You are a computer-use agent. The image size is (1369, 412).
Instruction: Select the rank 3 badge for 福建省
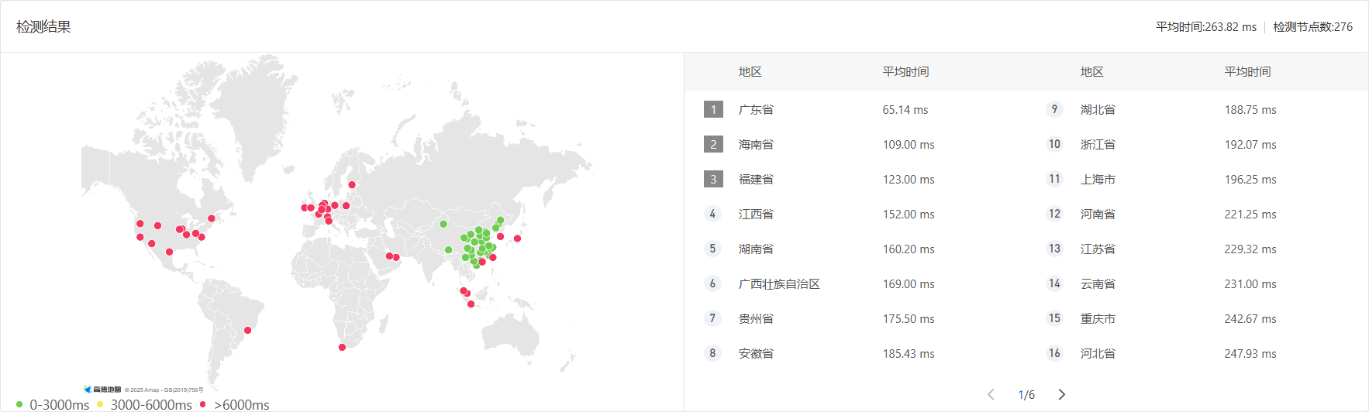[x=713, y=179]
